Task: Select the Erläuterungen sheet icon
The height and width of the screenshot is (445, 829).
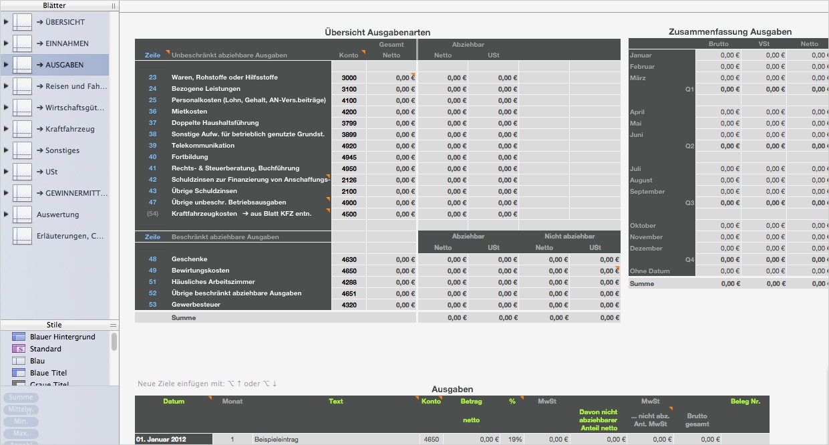Action: pos(22,236)
